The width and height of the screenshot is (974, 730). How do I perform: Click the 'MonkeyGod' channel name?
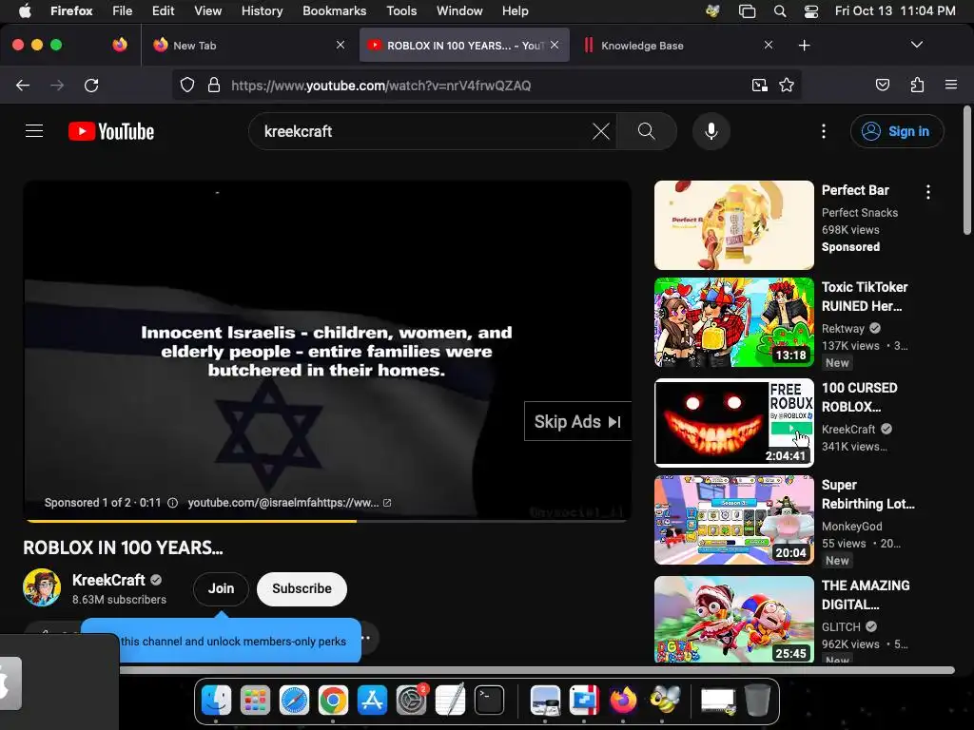[x=851, y=527]
